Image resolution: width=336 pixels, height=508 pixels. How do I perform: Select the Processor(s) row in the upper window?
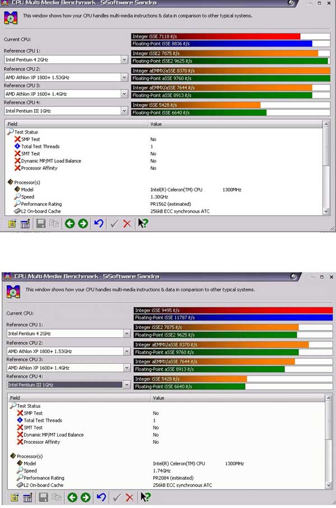(164, 182)
